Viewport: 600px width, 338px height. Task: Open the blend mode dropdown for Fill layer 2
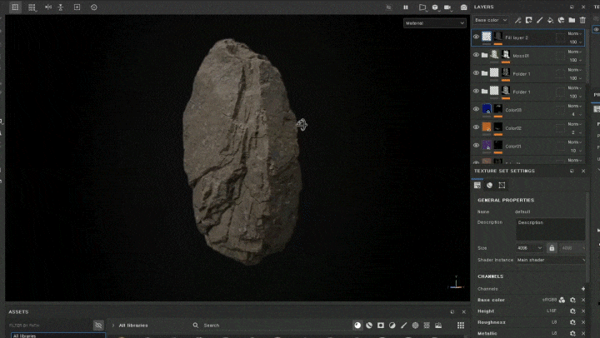[x=575, y=33]
